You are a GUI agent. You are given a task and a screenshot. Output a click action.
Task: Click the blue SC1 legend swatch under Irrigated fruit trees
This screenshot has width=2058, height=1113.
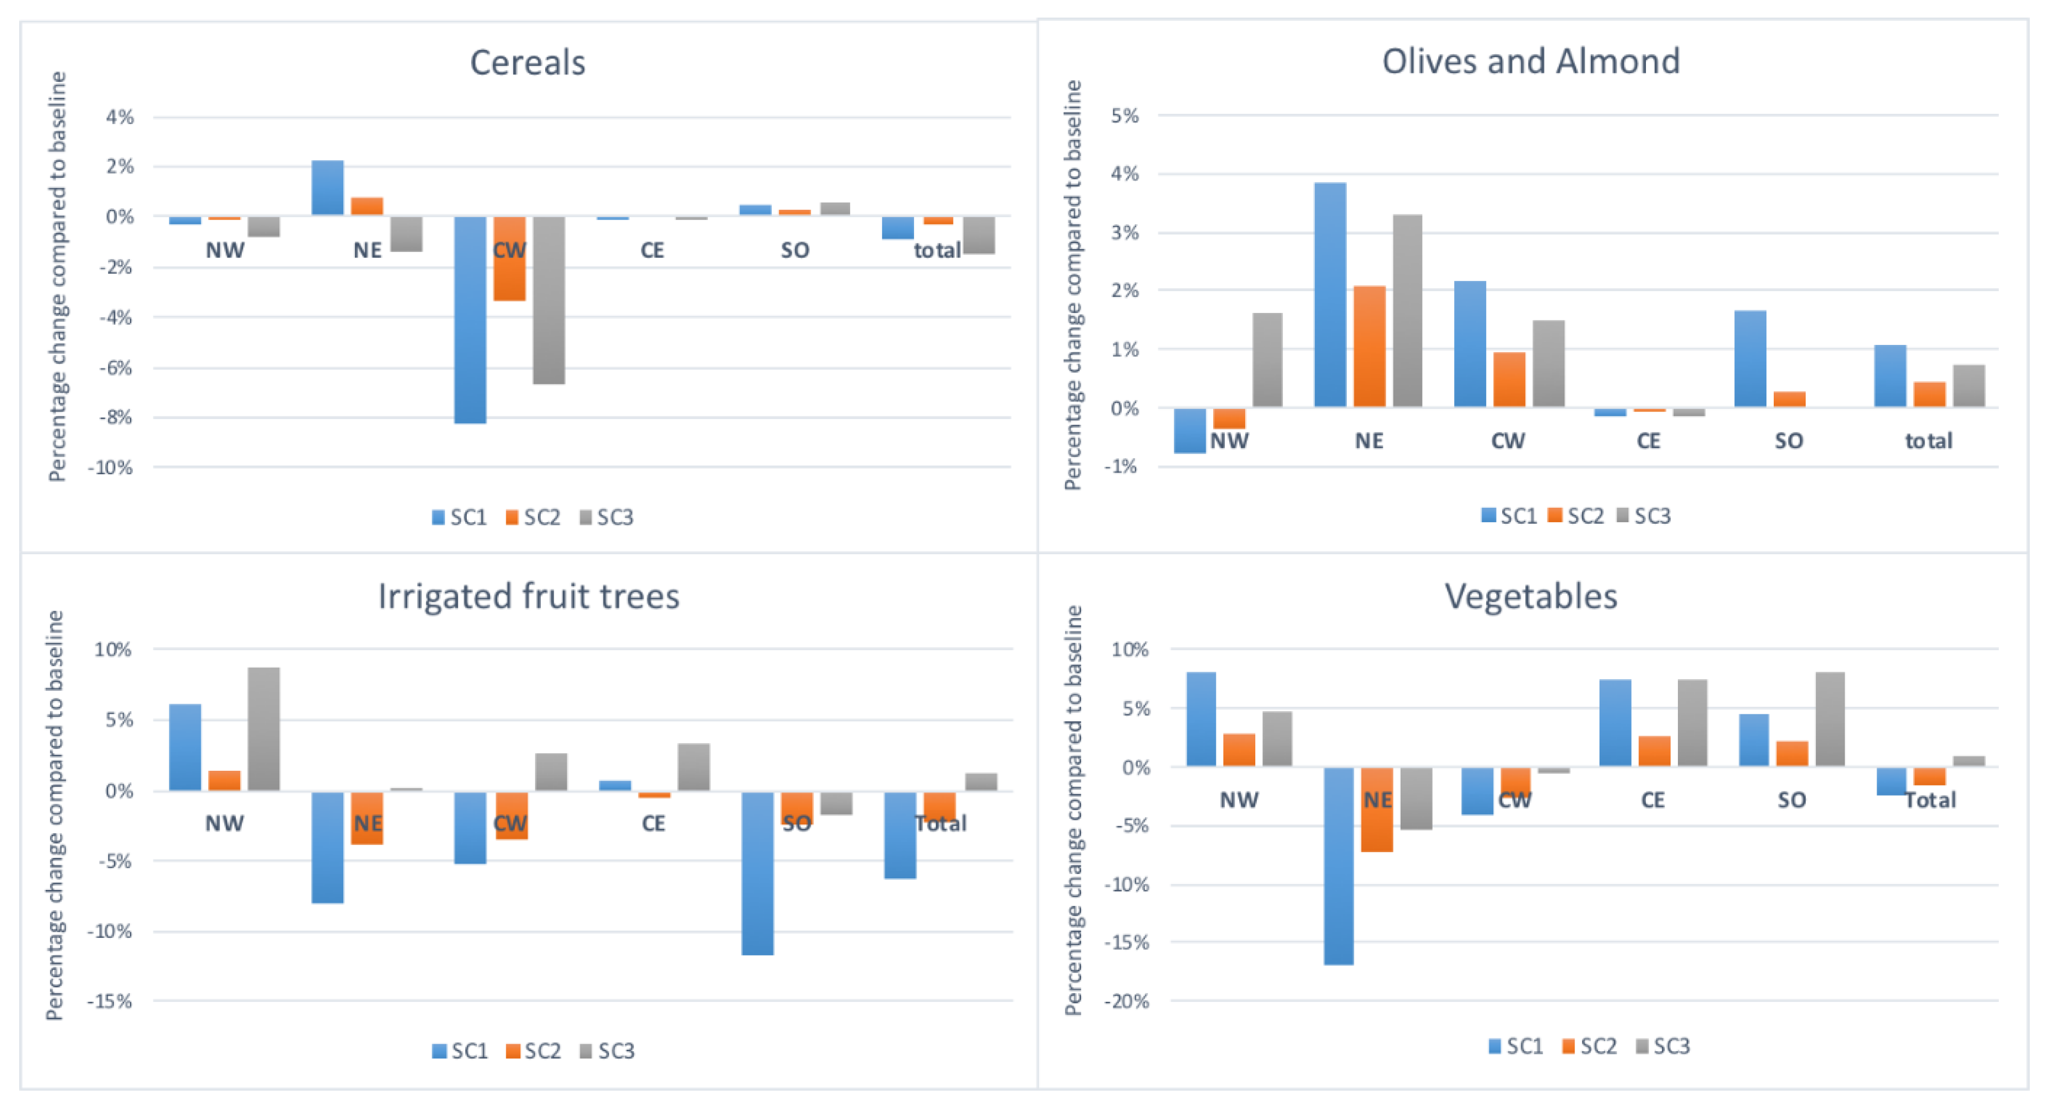point(439,1051)
